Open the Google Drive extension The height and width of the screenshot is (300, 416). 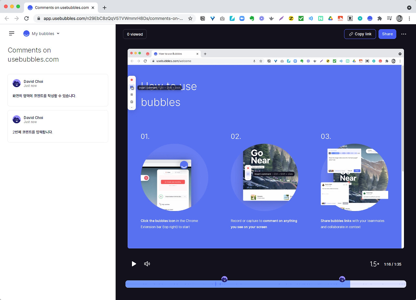330,18
